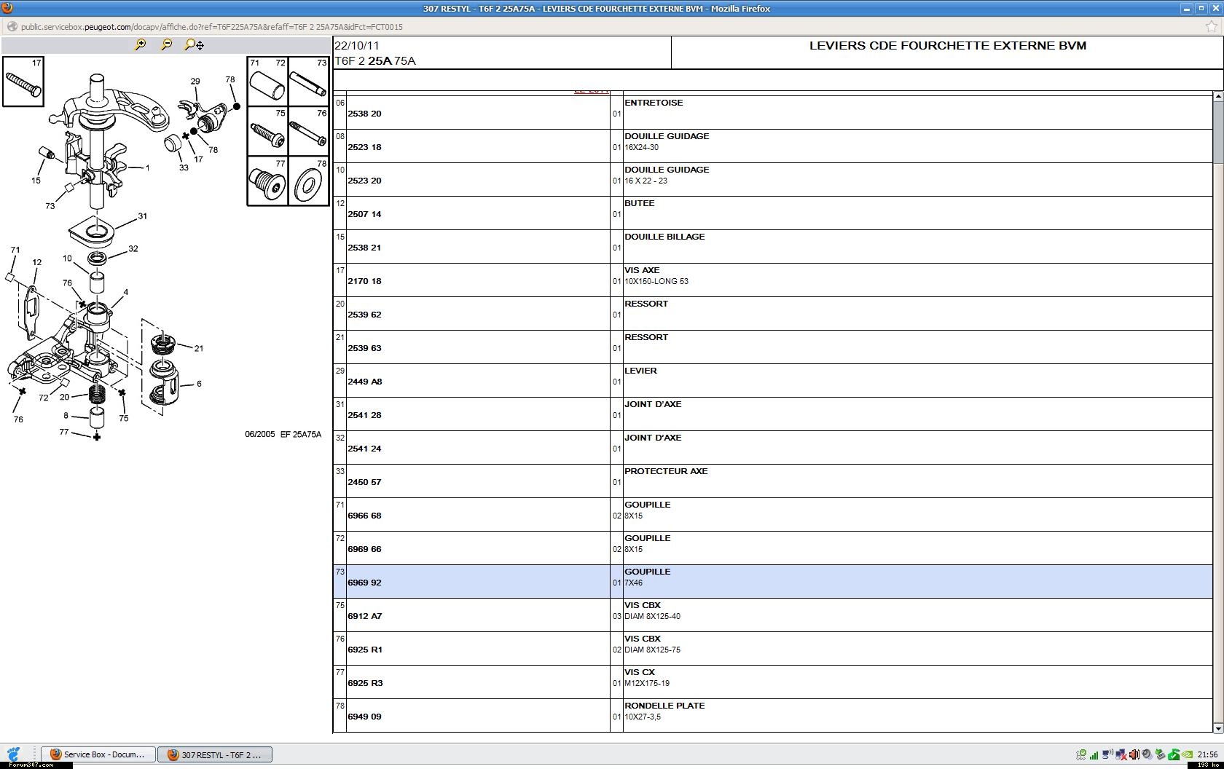
Task: Select JOINT D'AXE part 2541 28
Action: [x=364, y=415]
